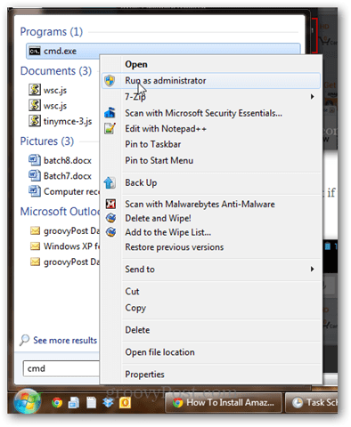Click the See more results link
Viewport: 351px width, 427px height.
[x=65, y=341]
